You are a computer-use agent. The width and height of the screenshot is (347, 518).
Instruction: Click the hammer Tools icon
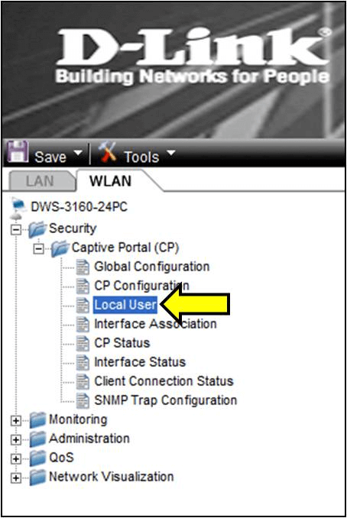click(108, 151)
